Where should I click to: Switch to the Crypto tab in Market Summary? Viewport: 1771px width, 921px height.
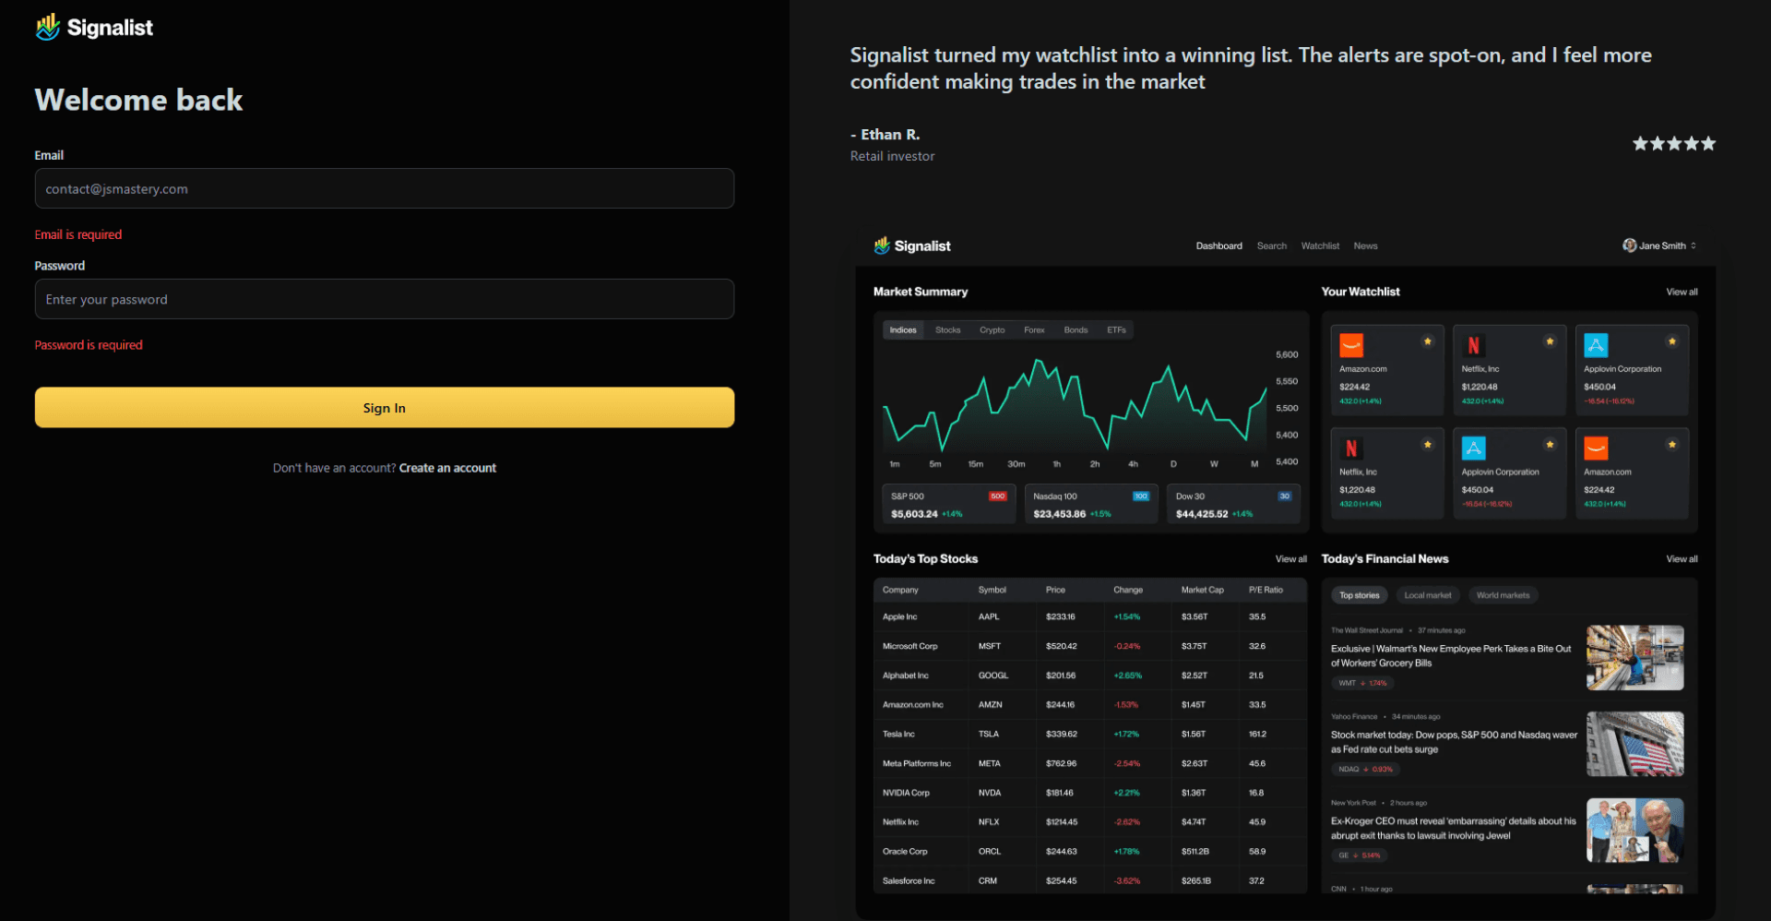point(992,329)
